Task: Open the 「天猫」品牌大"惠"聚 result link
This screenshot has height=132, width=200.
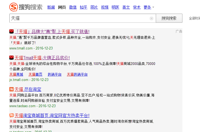Action: click(x=52, y=32)
